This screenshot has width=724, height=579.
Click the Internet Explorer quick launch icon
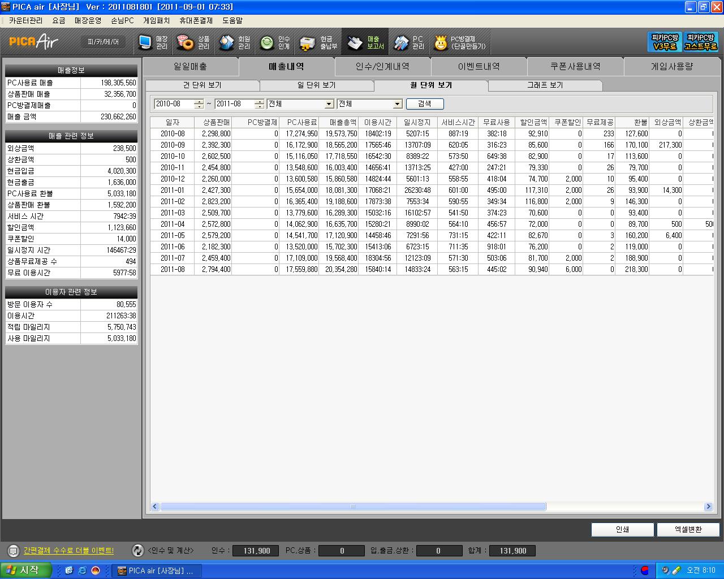(82, 571)
